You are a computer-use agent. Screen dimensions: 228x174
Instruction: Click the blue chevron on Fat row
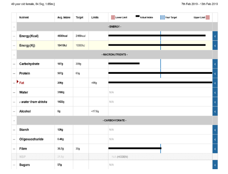[215, 83]
